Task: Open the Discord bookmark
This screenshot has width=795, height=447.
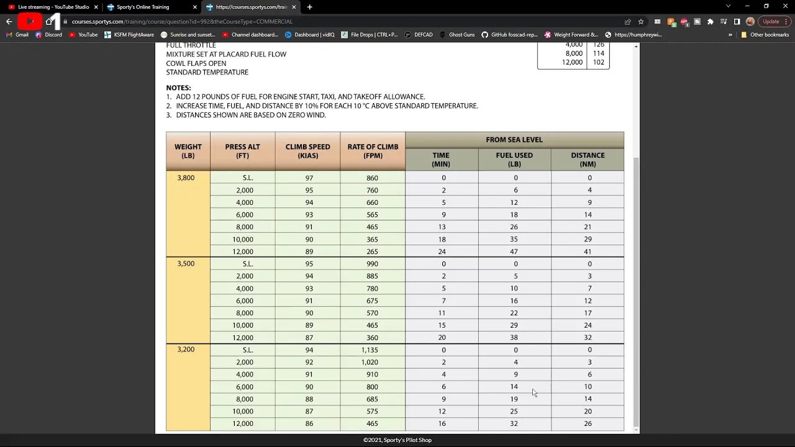Action: (48, 35)
